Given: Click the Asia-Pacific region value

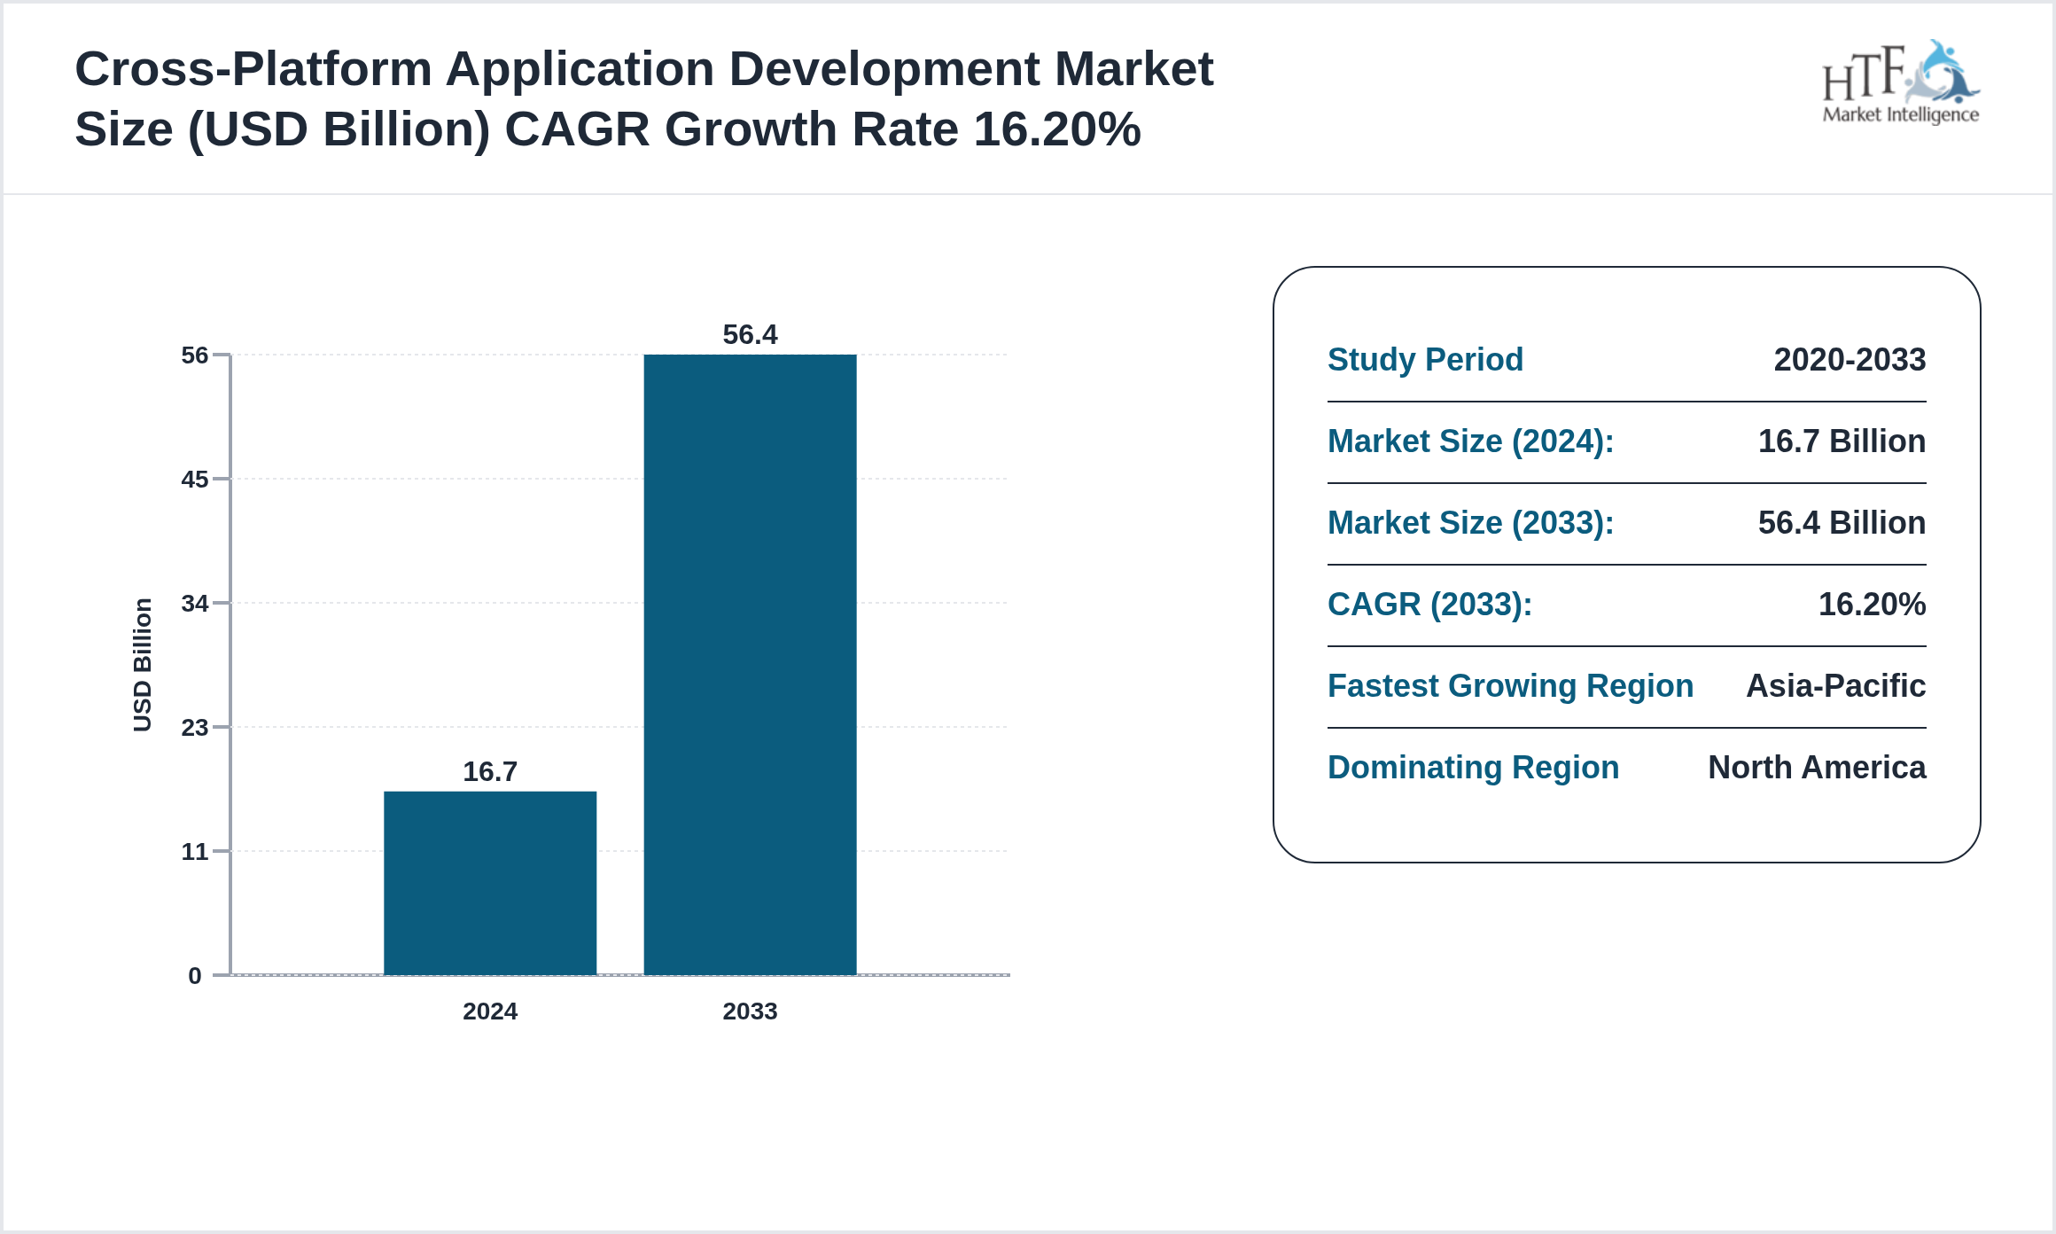Looking at the screenshot, I should [x=1835, y=686].
